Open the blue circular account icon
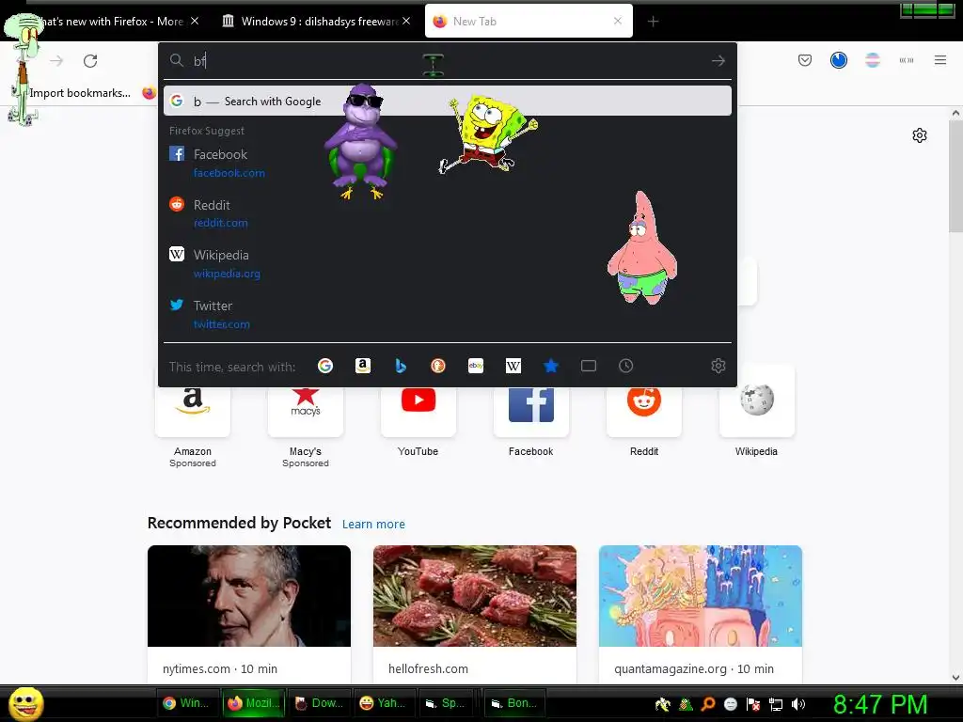The width and height of the screenshot is (963, 722). [838, 60]
